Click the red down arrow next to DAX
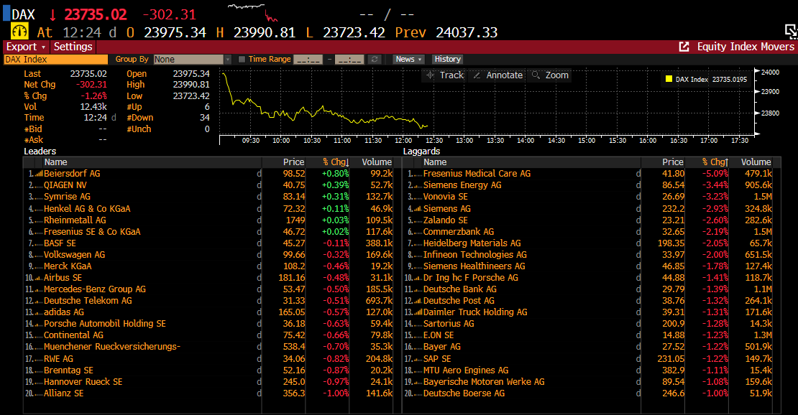The width and height of the screenshot is (798, 415). [x=53, y=15]
